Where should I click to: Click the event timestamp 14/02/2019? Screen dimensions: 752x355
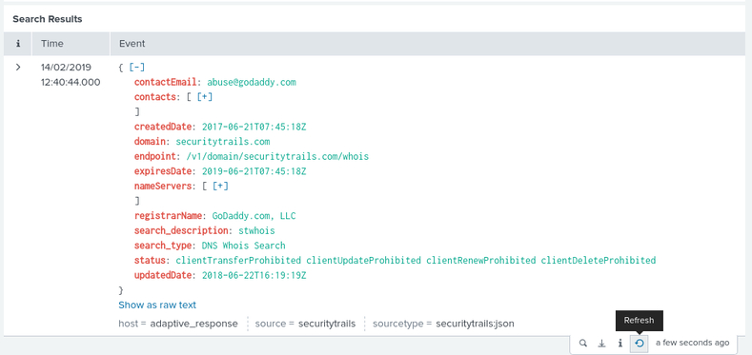66,67
